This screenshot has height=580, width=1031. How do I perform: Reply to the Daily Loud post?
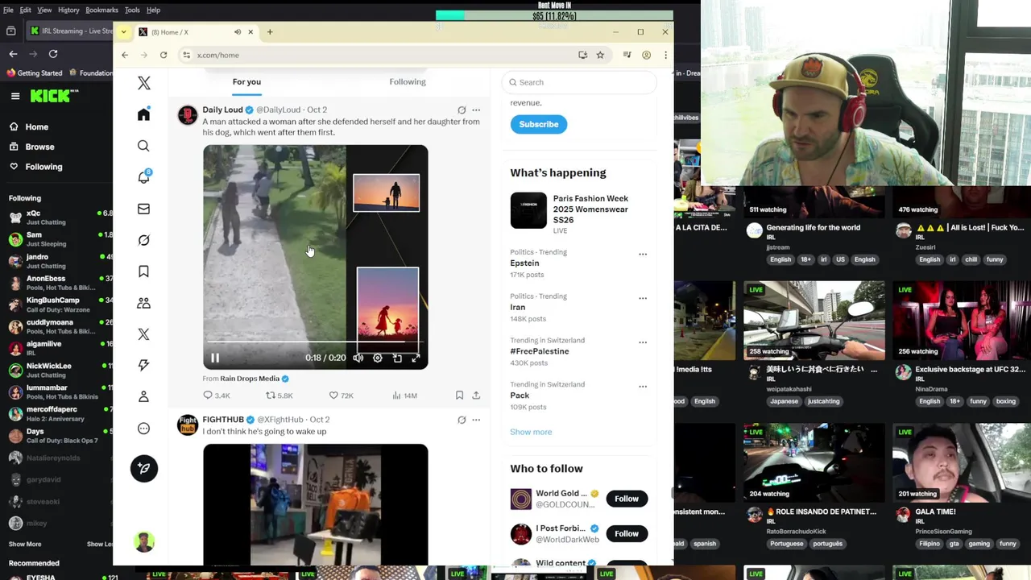click(x=216, y=396)
